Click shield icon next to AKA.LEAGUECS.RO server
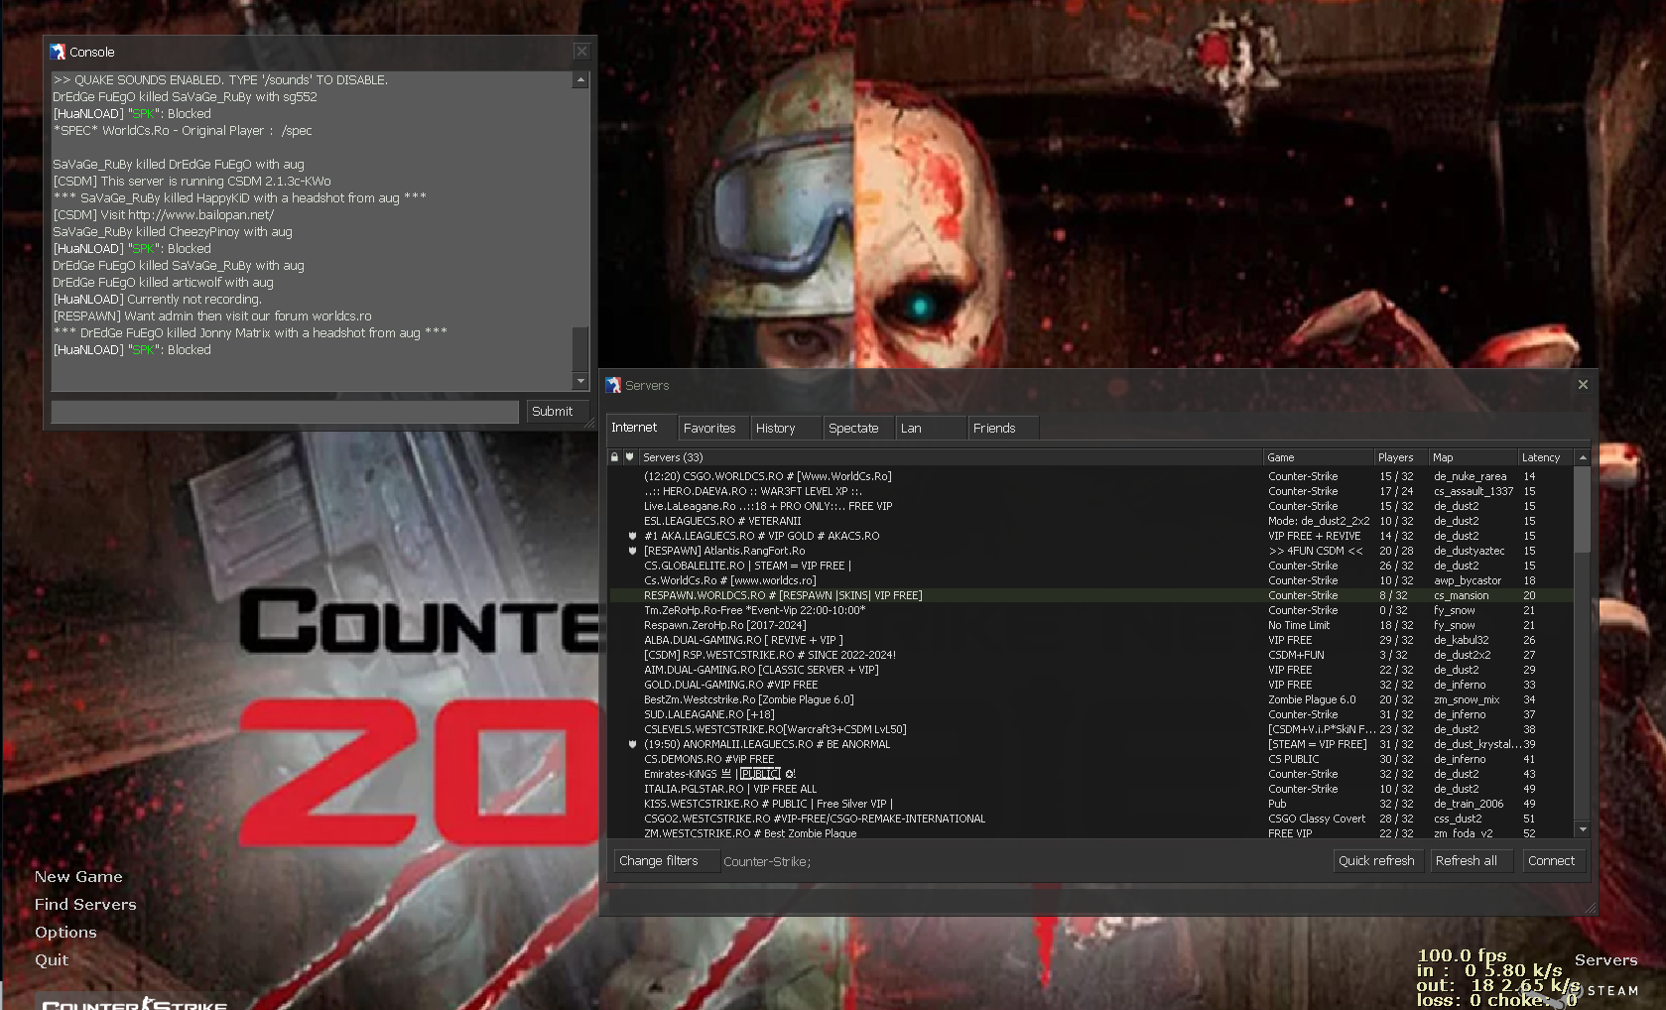1666x1010 pixels. (632, 536)
